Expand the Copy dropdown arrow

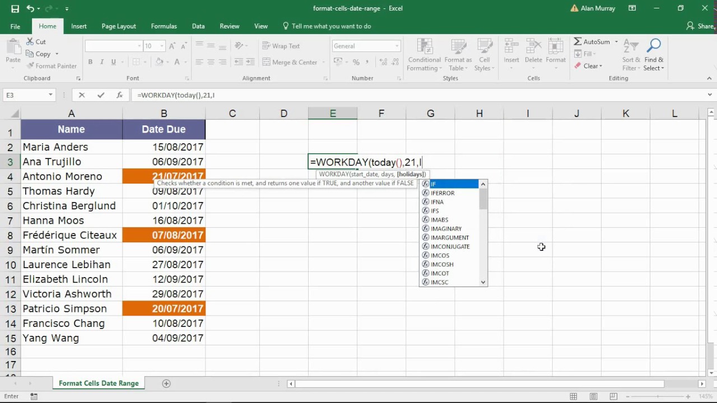56,54
